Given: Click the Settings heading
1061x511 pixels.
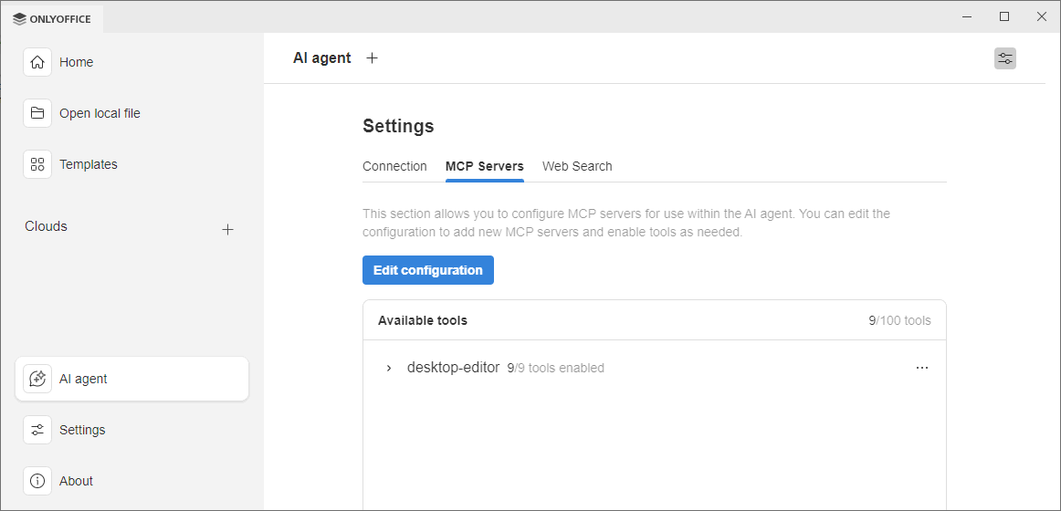Looking at the screenshot, I should (x=398, y=127).
